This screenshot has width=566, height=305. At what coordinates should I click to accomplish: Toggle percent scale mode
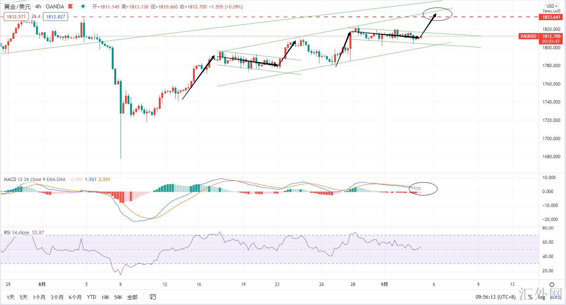click(530, 297)
